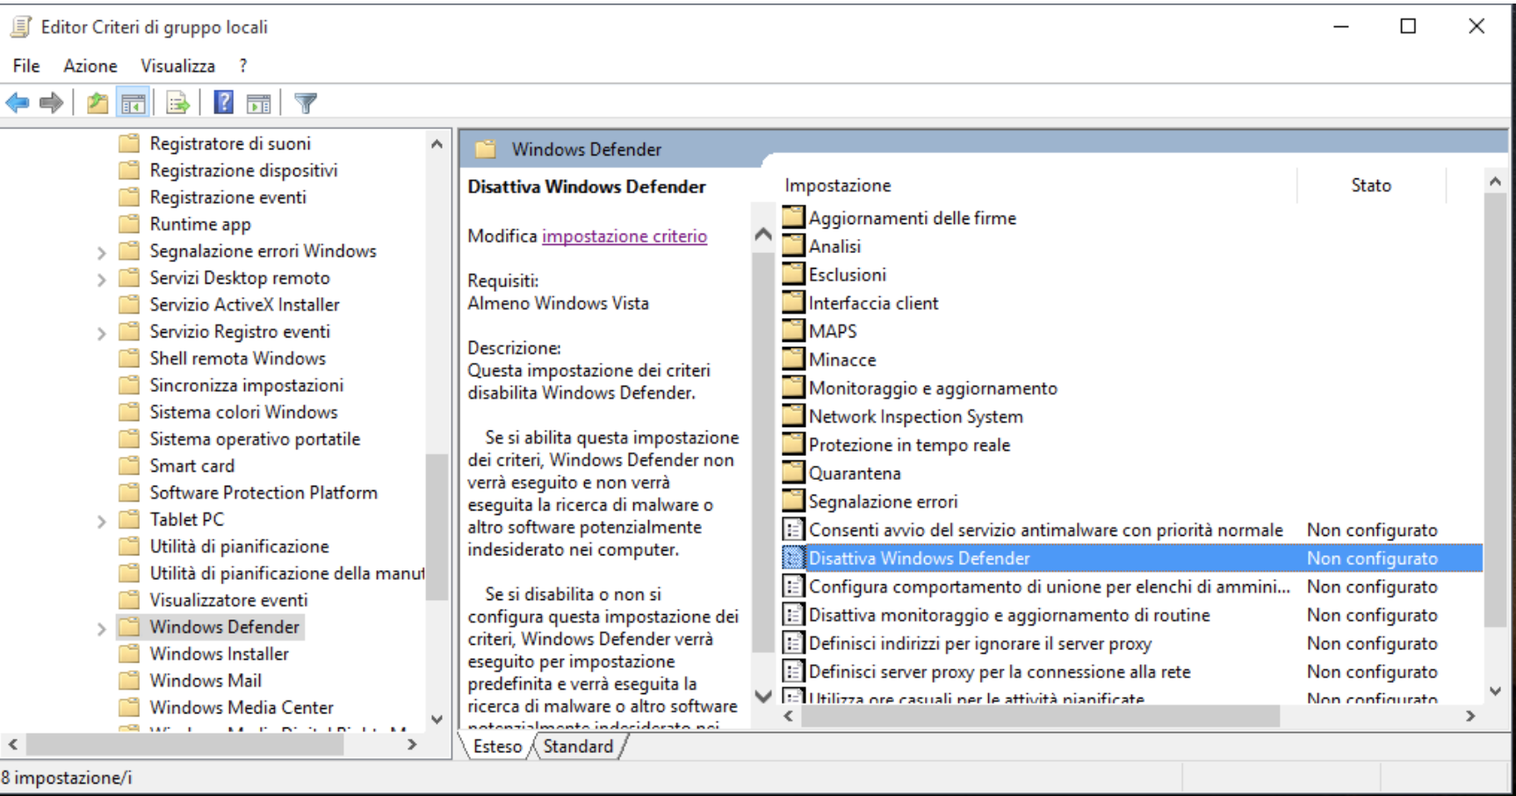Screen dimensions: 1516x796
Task: Click tree pane scroll down arrow
Action: [x=437, y=719]
